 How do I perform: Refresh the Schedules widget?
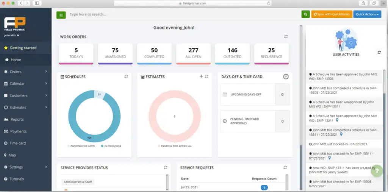click(126, 77)
